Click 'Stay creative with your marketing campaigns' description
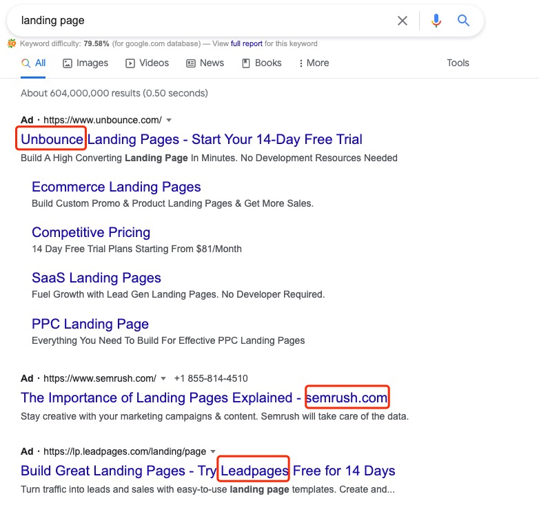 coord(214,416)
